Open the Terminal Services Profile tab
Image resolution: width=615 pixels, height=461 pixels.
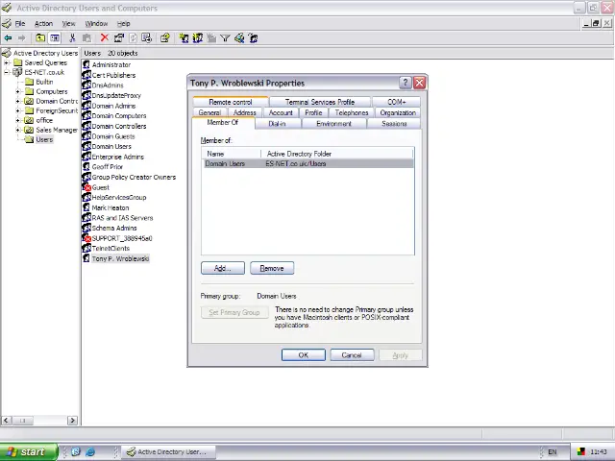point(320,102)
